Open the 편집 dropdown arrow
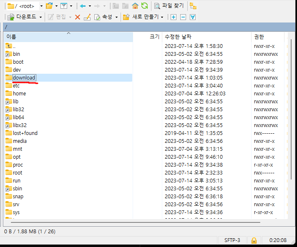Screen dimensions: 297x247 click(x=70, y=17)
